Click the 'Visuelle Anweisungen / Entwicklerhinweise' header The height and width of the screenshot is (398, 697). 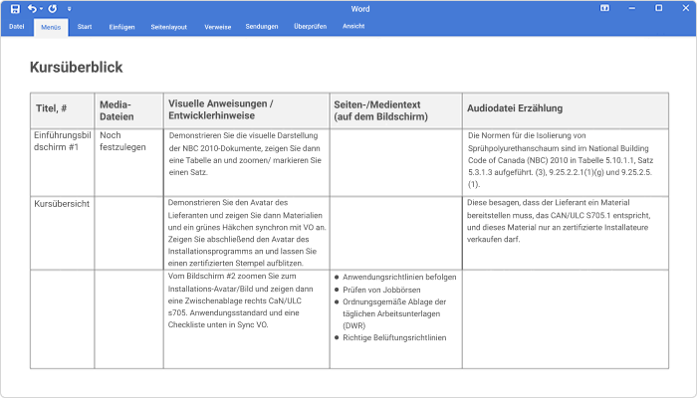pyautogui.click(x=247, y=111)
